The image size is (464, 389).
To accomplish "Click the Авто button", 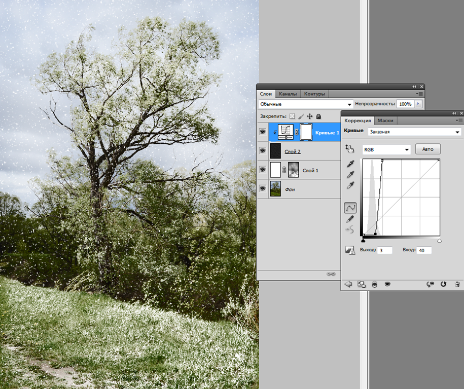I will pyautogui.click(x=427, y=149).
